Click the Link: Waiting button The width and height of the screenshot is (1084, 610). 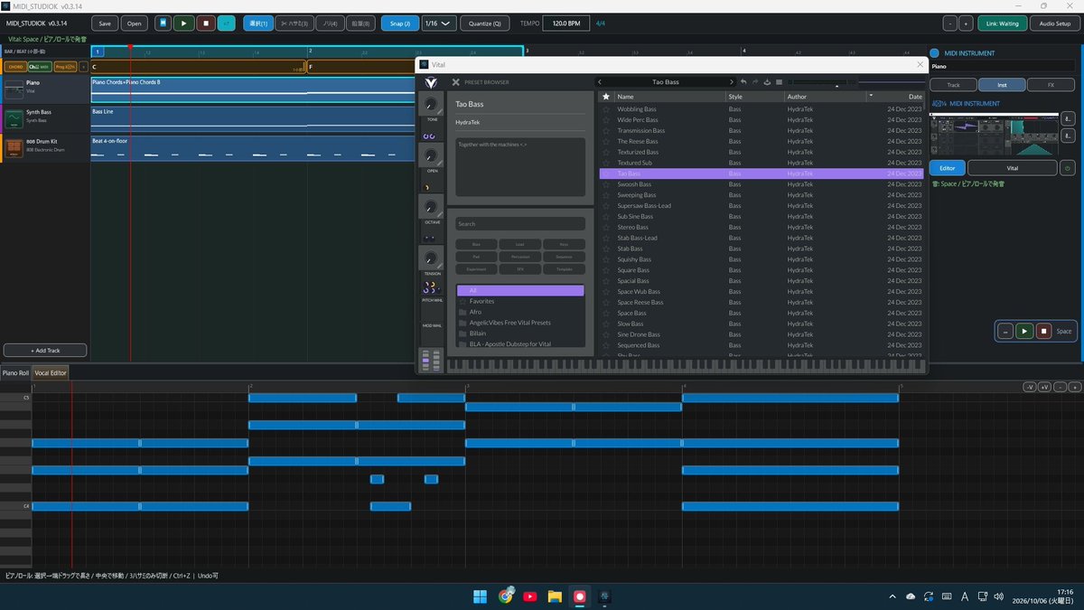coord(1003,23)
